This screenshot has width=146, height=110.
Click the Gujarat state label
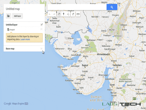tap(86, 52)
